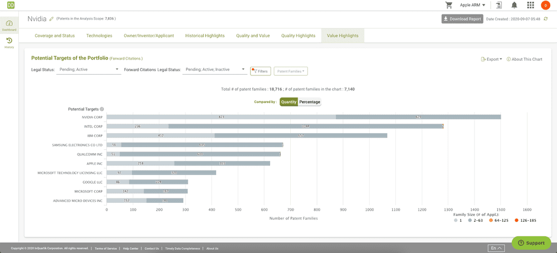Image resolution: width=557 pixels, height=253 pixels.
Task: Open Terms of Service footer link
Action: coord(105,249)
